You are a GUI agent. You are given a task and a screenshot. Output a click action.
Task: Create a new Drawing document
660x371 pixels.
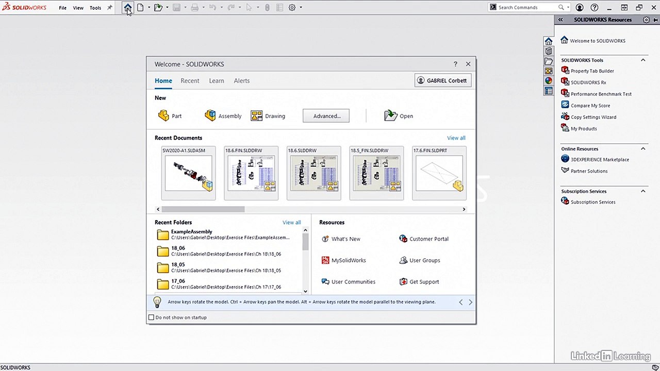click(x=268, y=116)
